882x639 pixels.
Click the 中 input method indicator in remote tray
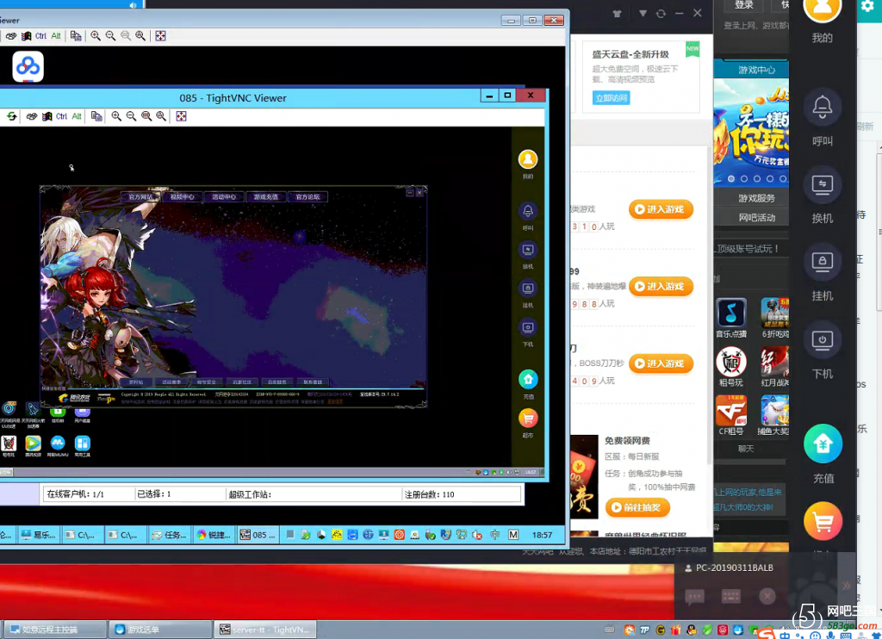(x=495, y=535)
